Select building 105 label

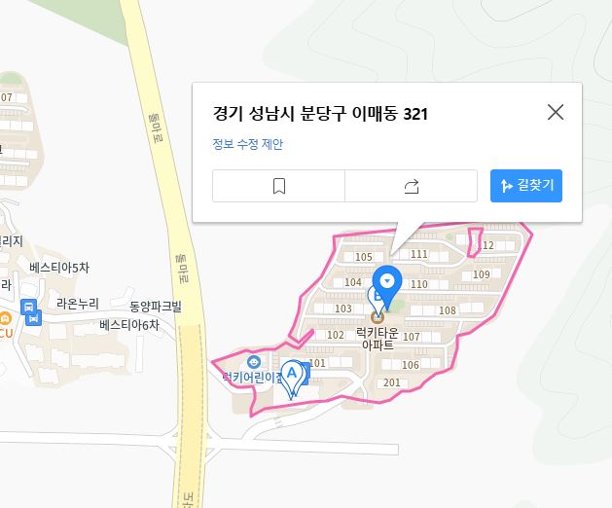[x=363, y=257]
